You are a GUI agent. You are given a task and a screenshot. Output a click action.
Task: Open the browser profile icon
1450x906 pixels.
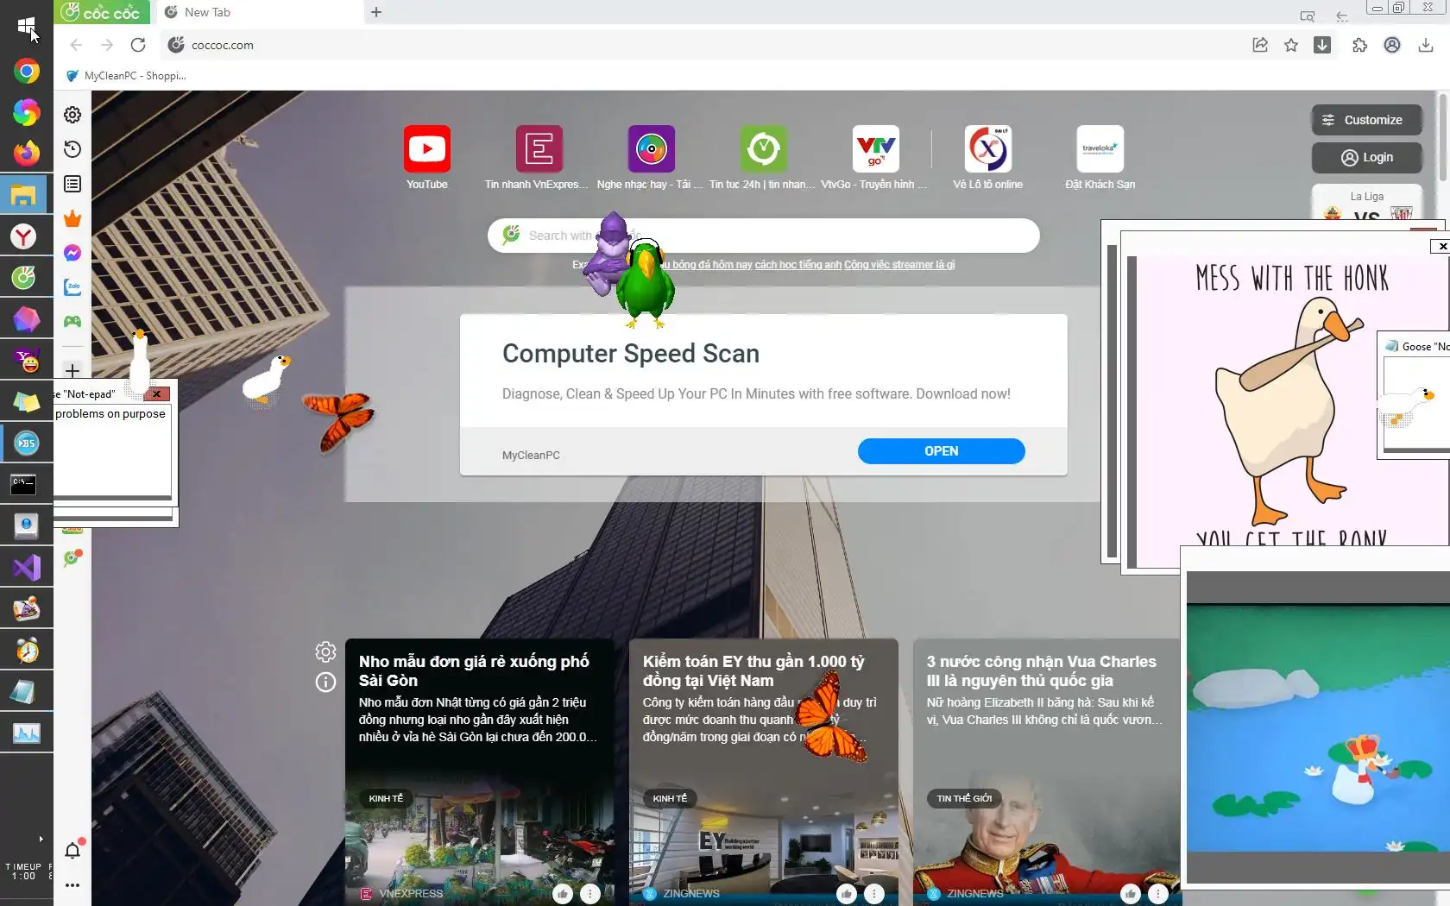(x=1392, y=45)
